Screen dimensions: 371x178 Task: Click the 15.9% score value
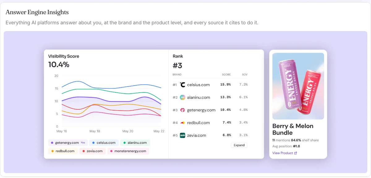coord(225,85)
